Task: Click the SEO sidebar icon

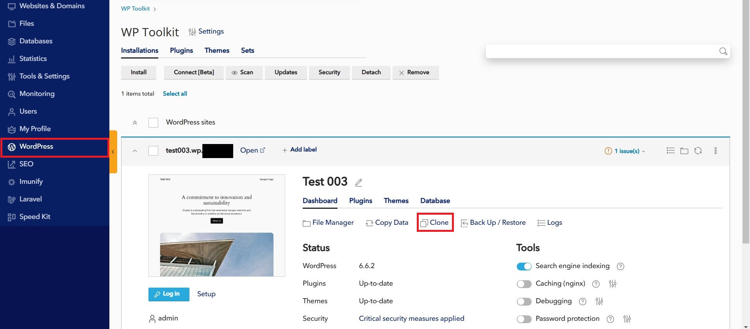Action: click(12, 164)
